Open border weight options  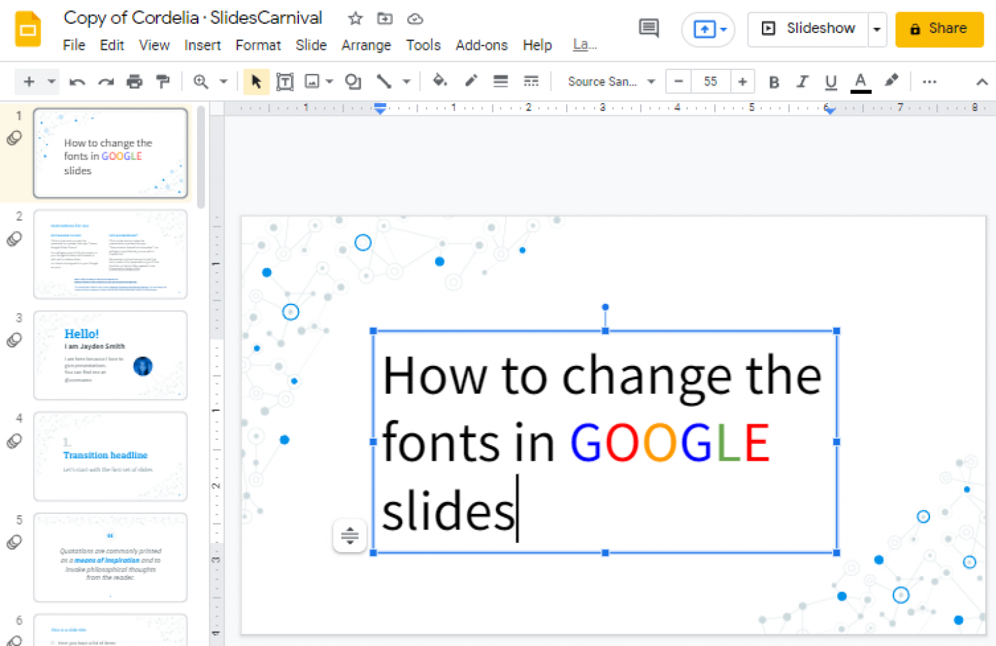pyautogui.click(x=501, y=82)
